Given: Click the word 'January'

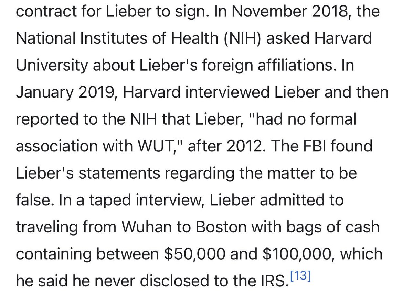Looking at the screenshot, I should pyautogui.click(x=47, y=92).
